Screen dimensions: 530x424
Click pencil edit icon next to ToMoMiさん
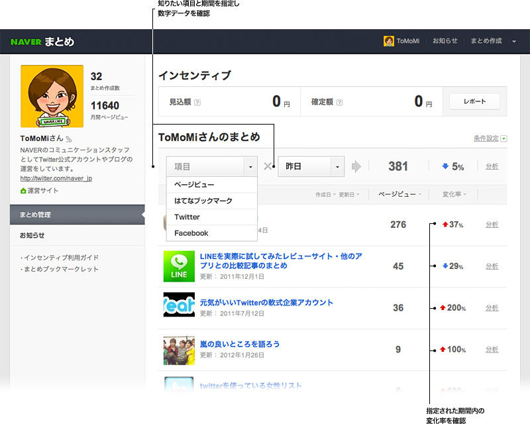(x=69, y=139)
